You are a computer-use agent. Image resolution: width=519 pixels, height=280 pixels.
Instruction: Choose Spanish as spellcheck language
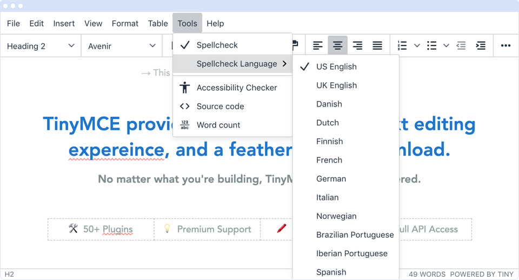pyautogui.click(x=346, y=272)
